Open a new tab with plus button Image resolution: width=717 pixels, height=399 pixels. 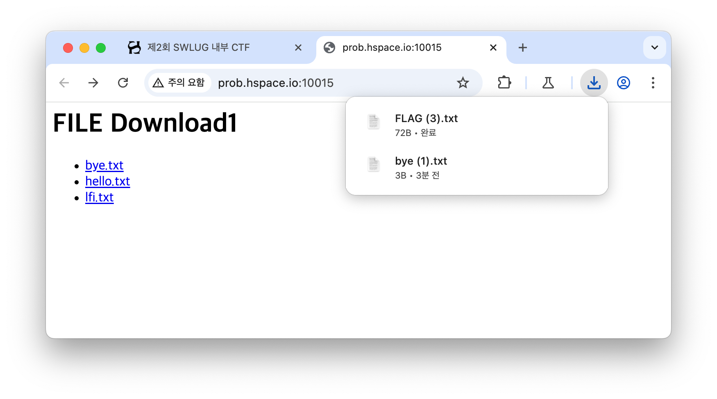coord(523,48)
